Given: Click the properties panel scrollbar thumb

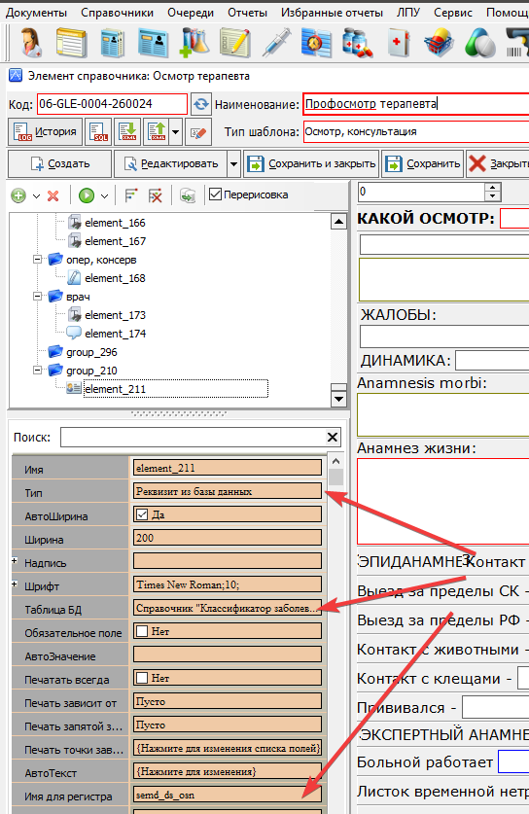Looking at the screenshot, I should tap(335, 477).
